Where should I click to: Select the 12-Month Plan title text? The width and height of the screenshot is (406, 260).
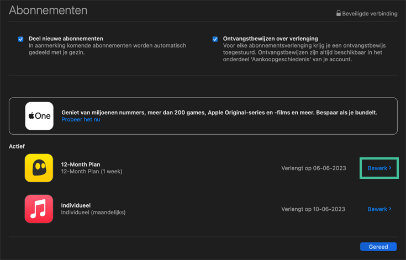(81, 165)
